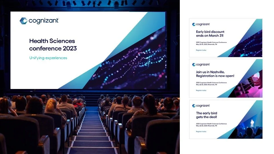The image size is (274, 154).
Task: Click "Join us in Nashville. Registration is now open!" headline
Action: [215, 74]
